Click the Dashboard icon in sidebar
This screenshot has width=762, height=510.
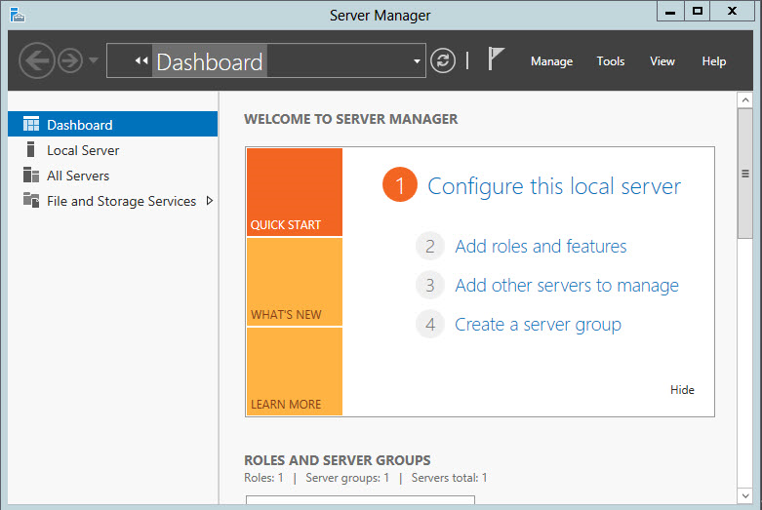pos(31,125)
